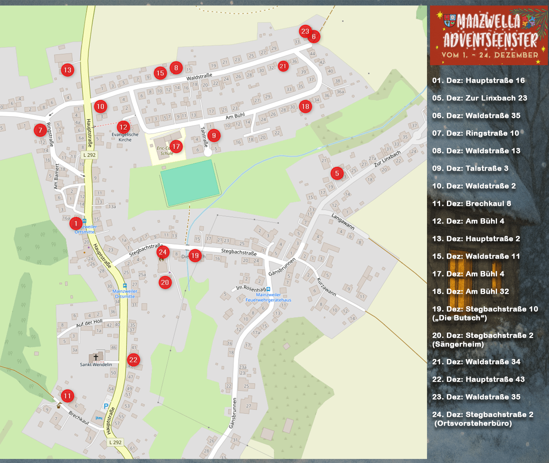
Task: Click red marker 22 on Hauptstraße
Action: coord(133,360)
